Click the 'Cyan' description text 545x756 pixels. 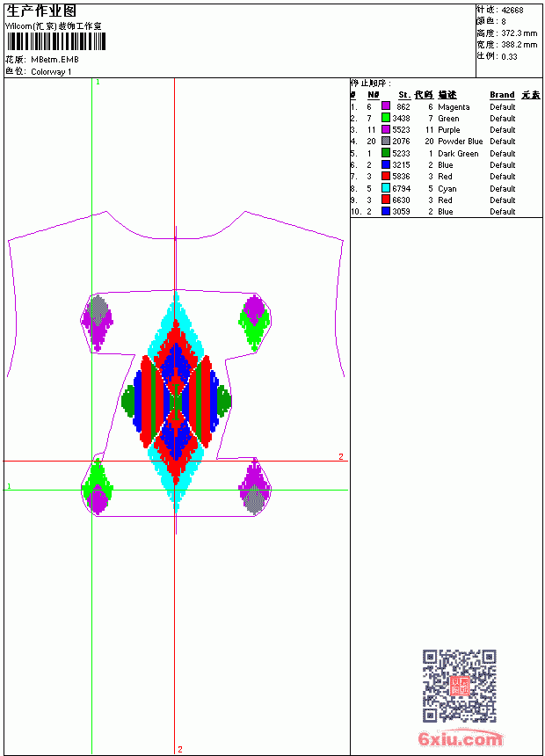click(447, 188)
